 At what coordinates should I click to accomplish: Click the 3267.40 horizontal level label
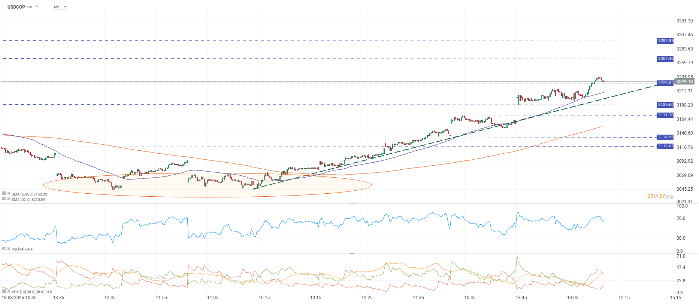[665, 59]
